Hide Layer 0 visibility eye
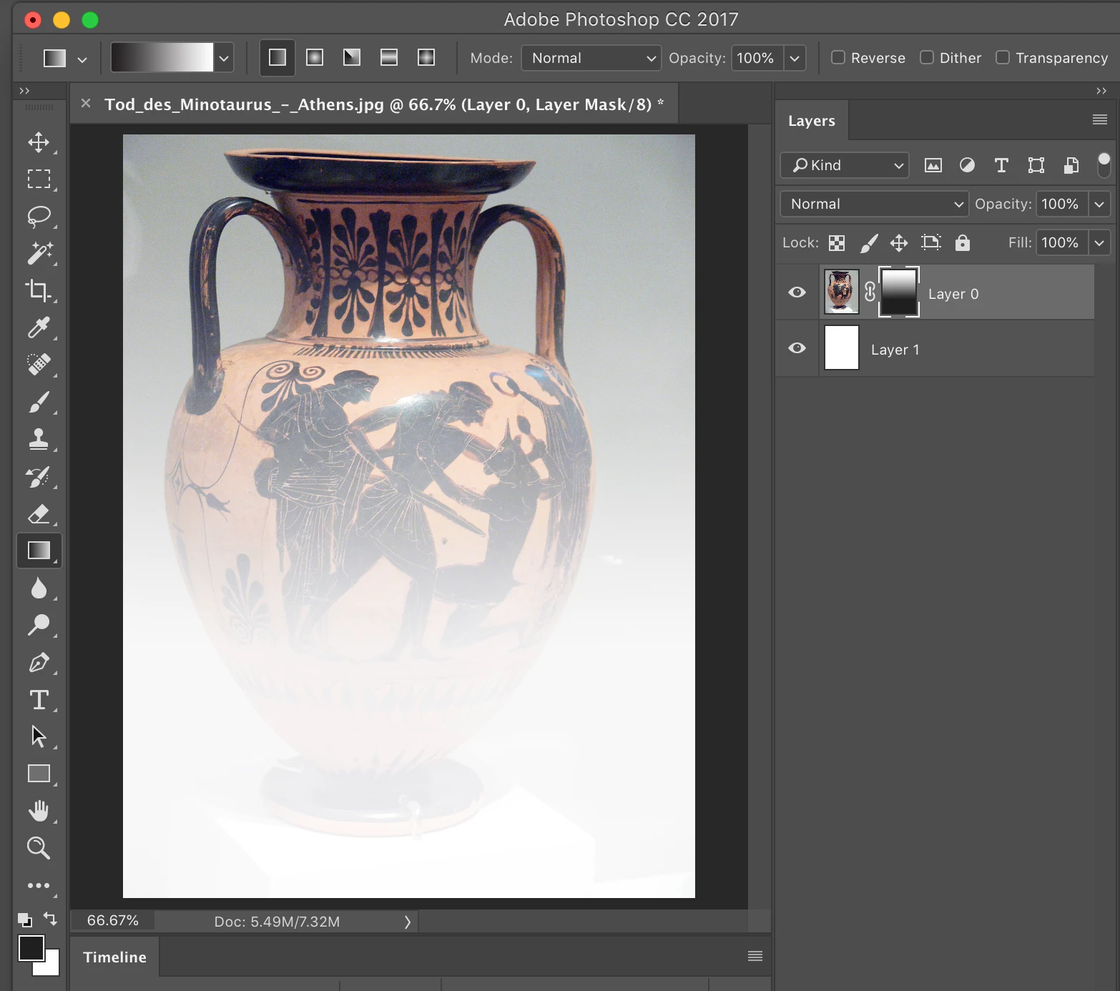Screen dimensions: 1120x991 (797, 292)
